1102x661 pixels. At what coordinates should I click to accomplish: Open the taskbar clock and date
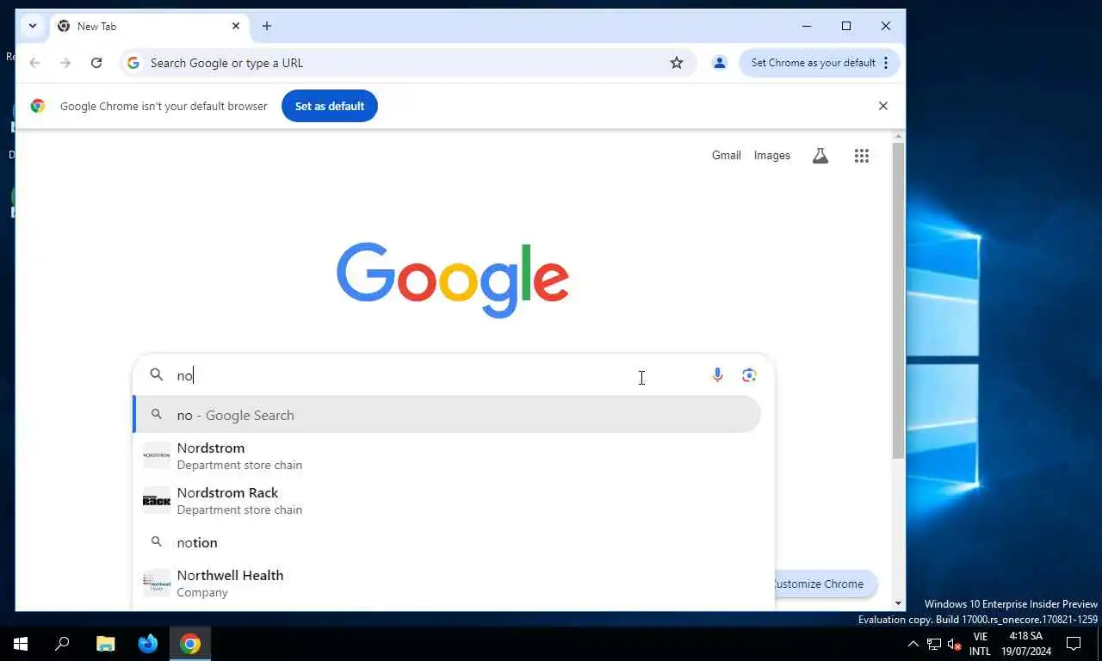[x=1026, y=644]
